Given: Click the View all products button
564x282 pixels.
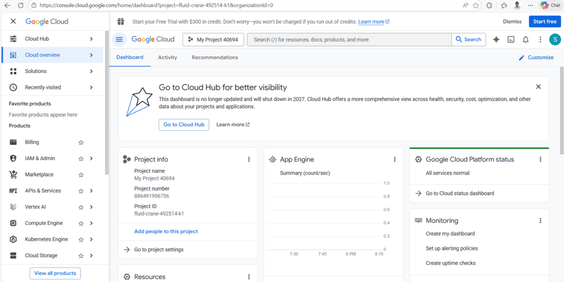Looking at the screenshot, I should [55, 273].
